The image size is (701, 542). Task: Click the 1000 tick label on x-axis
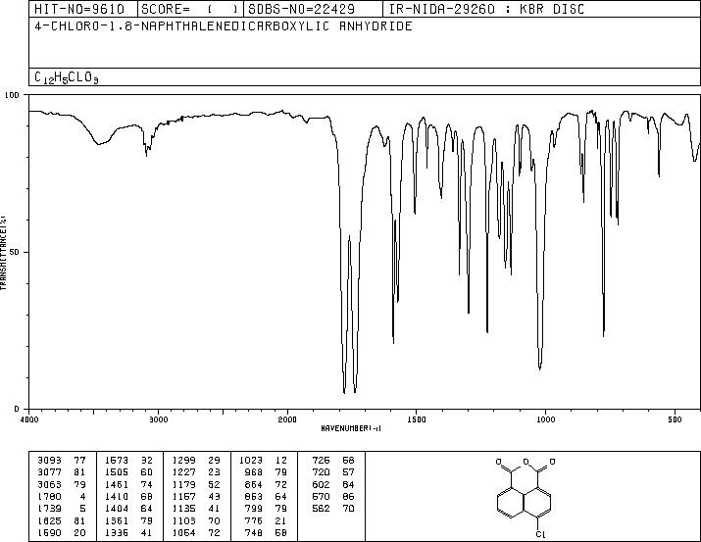(x=545, y=419)
